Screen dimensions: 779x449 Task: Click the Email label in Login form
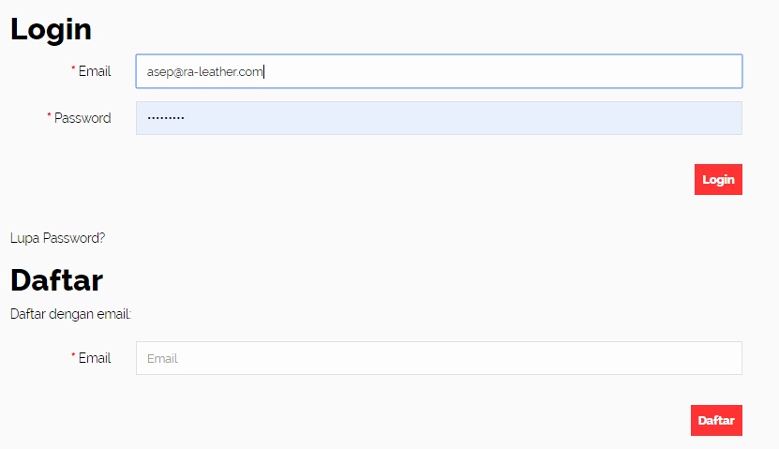pos(95,71)
